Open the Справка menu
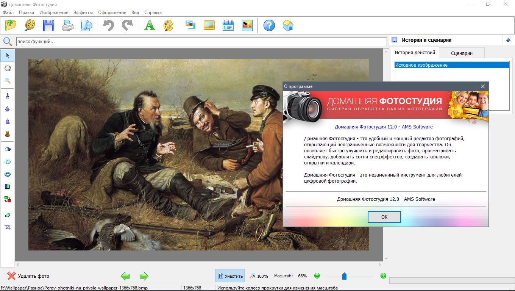 [x=153, y=13]
